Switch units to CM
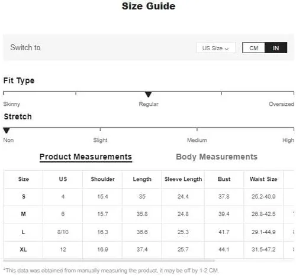 click(253, 48)
